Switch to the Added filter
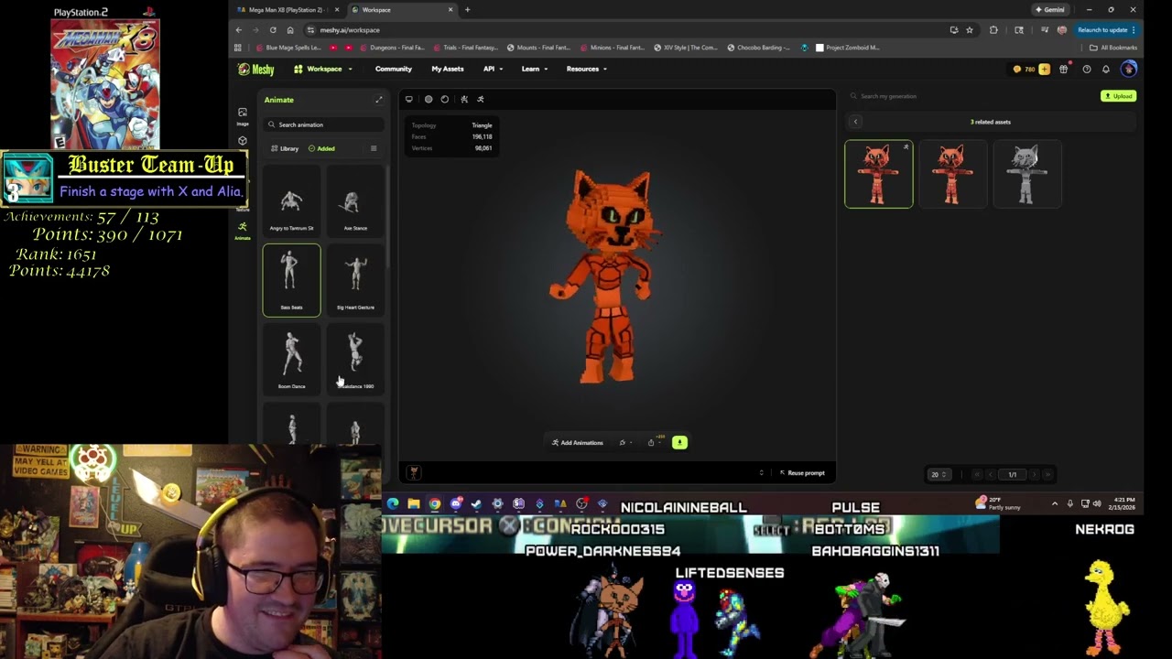Image resolution: width=1172 pixels, height=659 pixels. tap(321, 148)
